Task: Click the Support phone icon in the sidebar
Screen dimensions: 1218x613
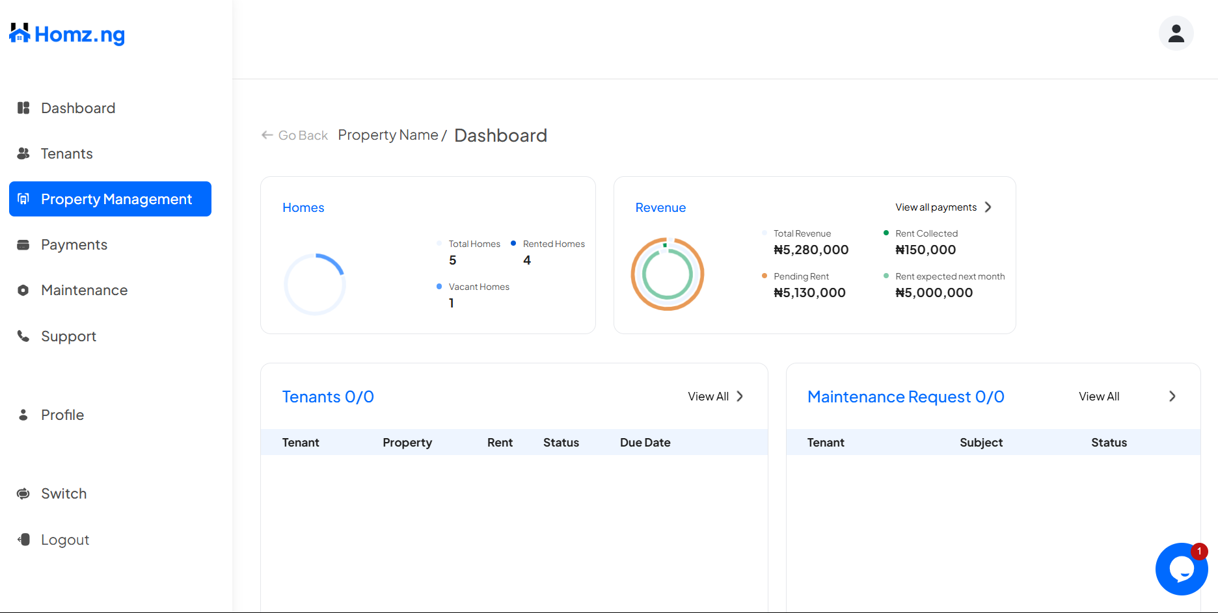Action: tap(23, 336)
